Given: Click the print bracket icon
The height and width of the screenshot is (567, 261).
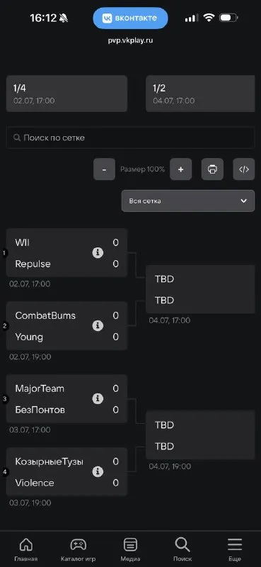Looking at the screenshot, I should (x=212, y=169).
